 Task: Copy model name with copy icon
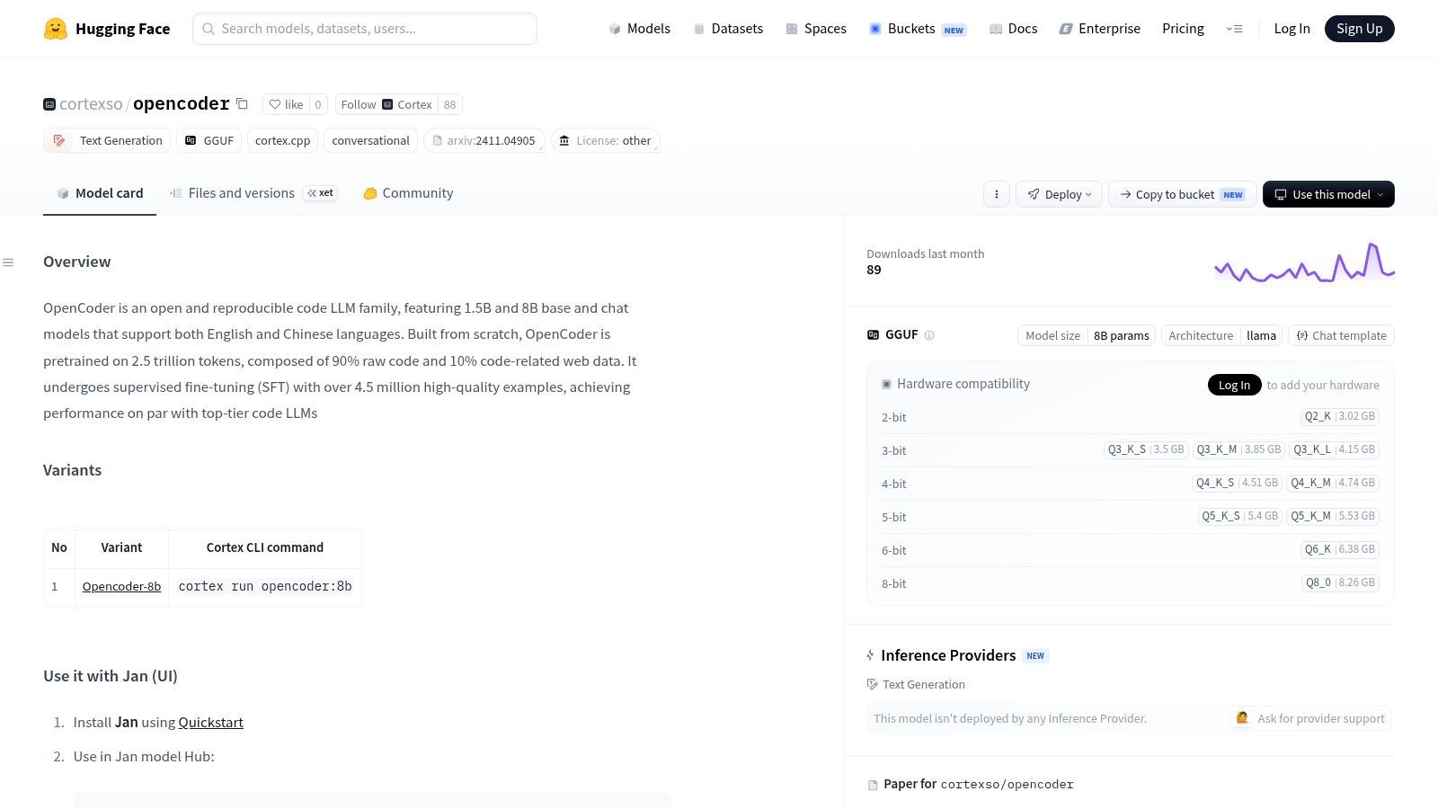coord(242,104)
